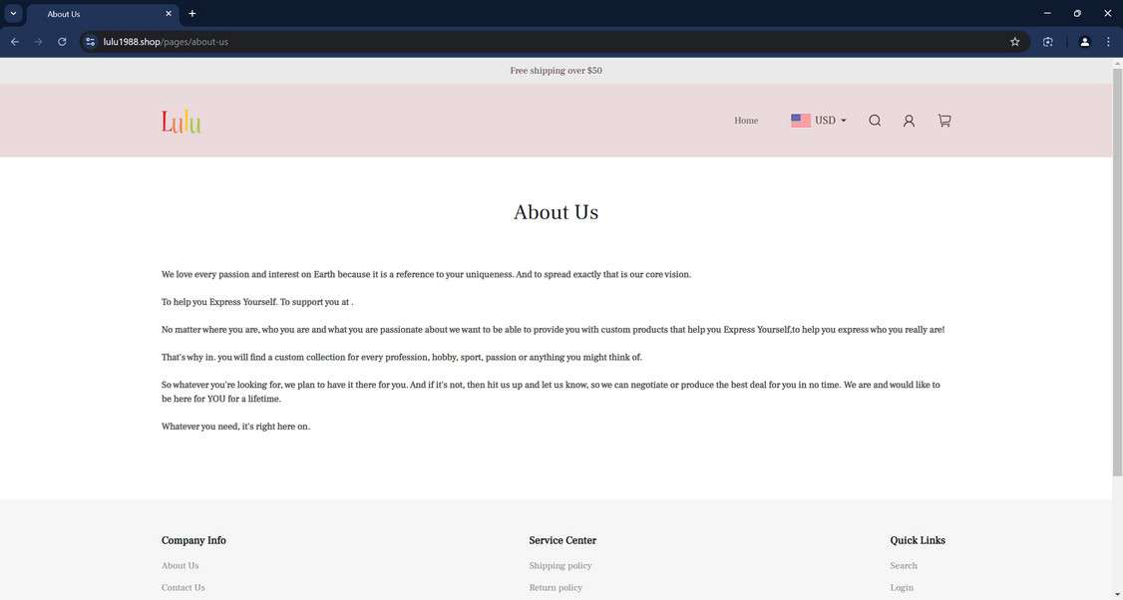Click paragraph starting 'We love every passion'

(426, 274)
